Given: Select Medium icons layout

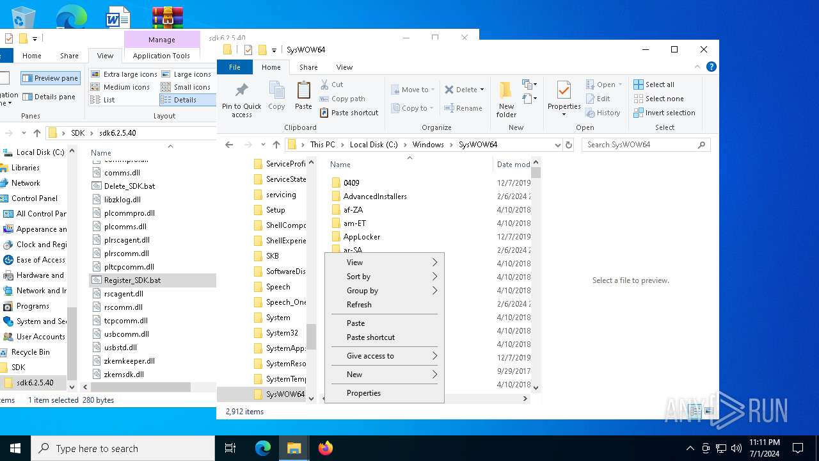Looking at the screenshot, I should point(120,87).
